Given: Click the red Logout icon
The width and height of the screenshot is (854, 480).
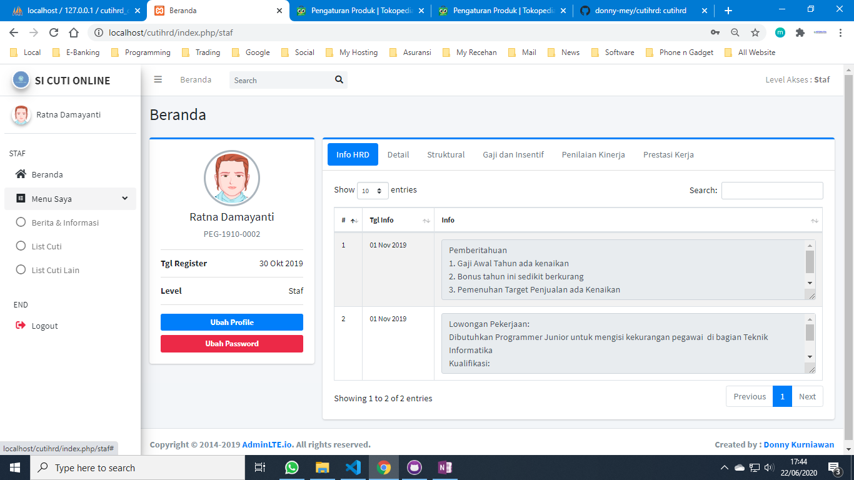Looking at the screenshot, I should tap(21, 326).
